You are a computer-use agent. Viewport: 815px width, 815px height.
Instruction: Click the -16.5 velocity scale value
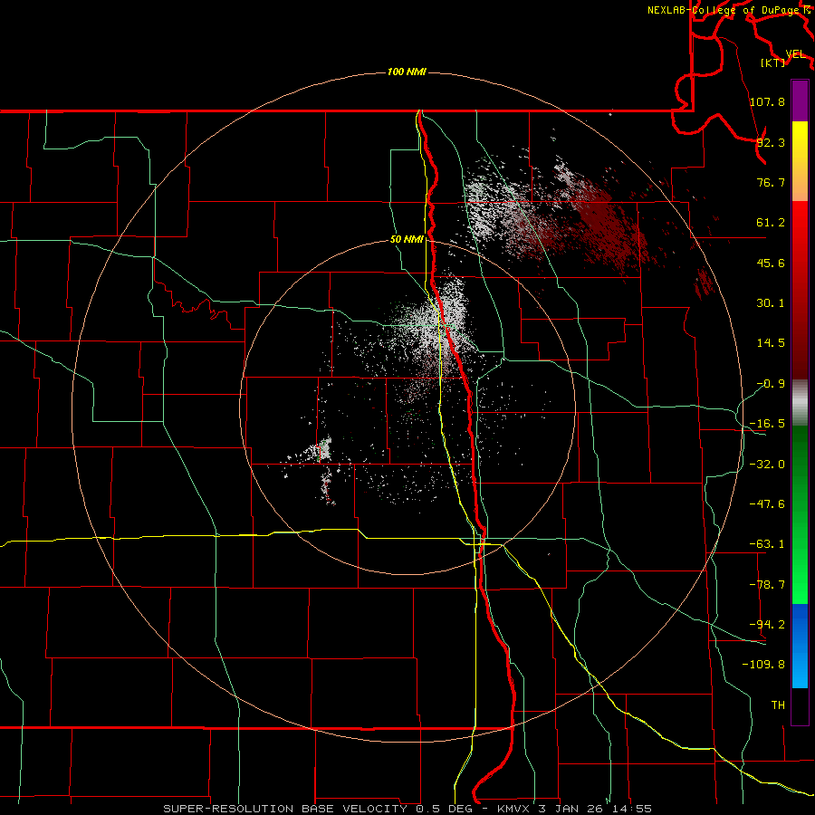767,424
